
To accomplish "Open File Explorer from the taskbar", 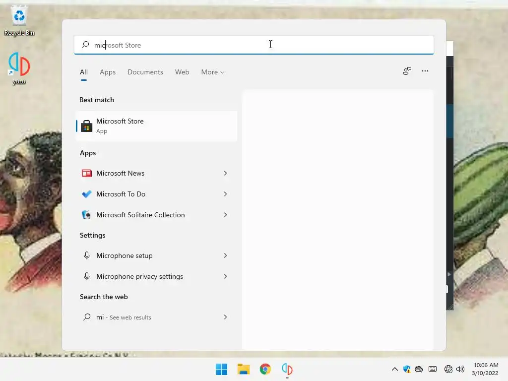I will click(x=243, y=369).
